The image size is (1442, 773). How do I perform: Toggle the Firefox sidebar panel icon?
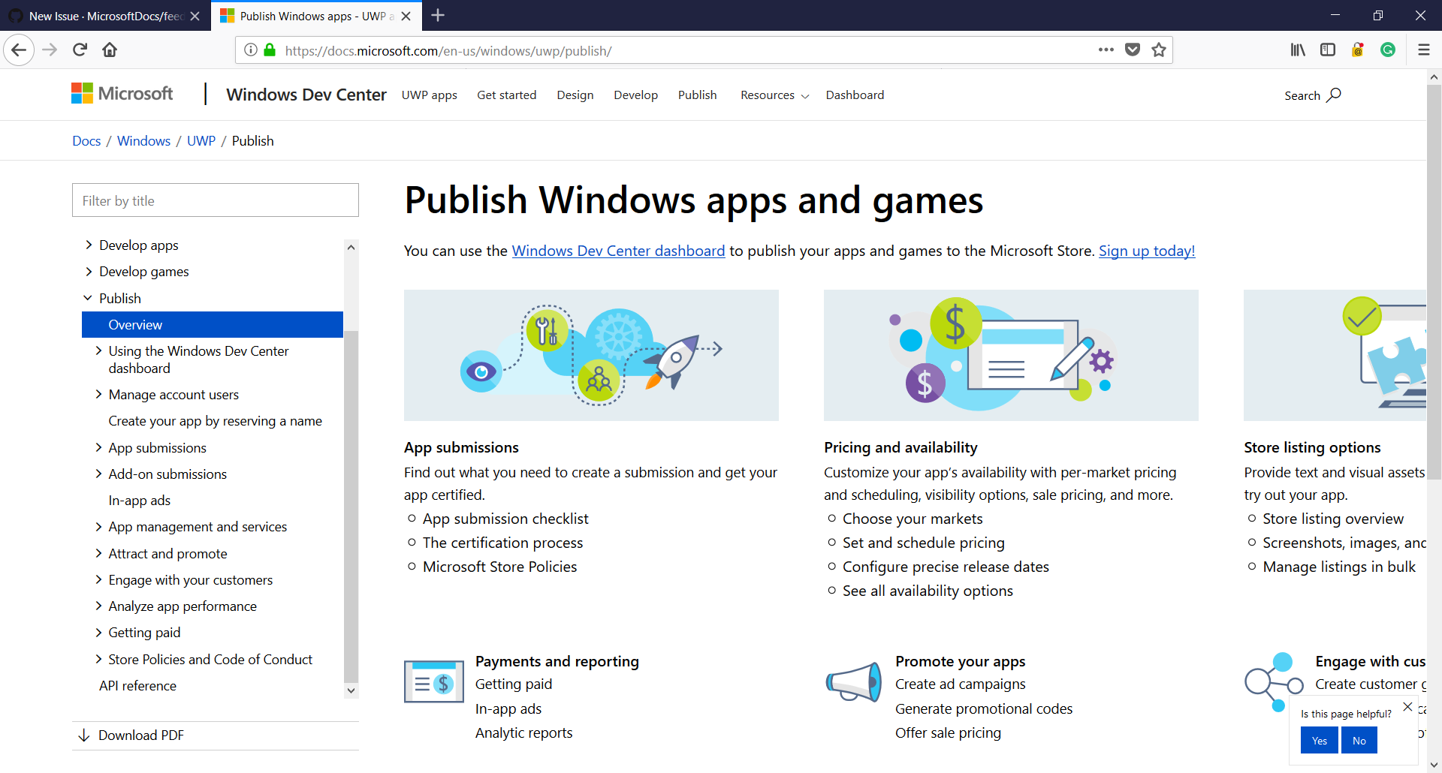[1328, 50]
